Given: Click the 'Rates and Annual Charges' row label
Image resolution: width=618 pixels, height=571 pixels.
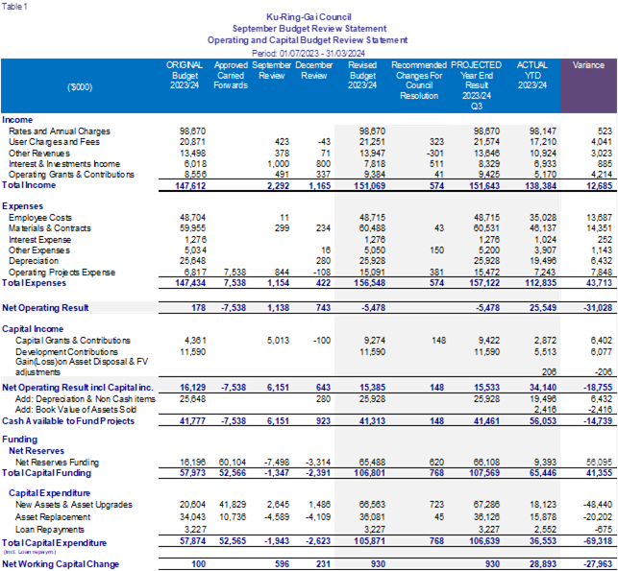Looking at the screenshot, I should point(60,131).
